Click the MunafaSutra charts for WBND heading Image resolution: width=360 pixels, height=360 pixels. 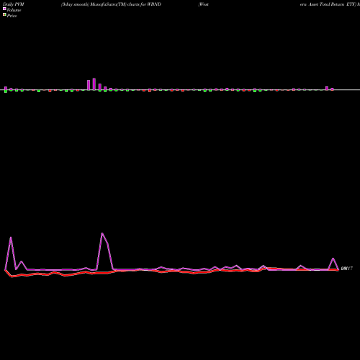pyautogui.click(x=111, y=4)
